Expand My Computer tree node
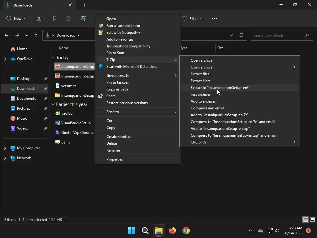 click(5, 148)
